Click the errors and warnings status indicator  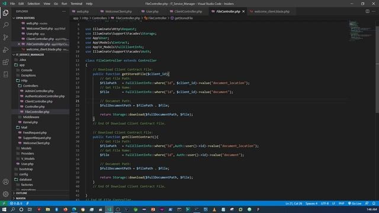click(x=16, y=204)
